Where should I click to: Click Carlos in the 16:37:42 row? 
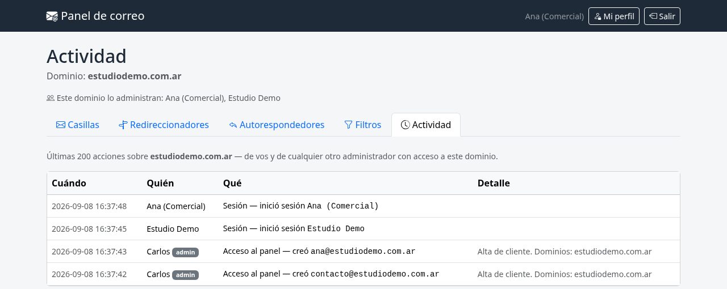pyautogui.click(x=158, y=274)
